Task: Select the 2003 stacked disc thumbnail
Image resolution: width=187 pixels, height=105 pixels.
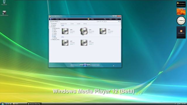Action: click(84, 31)
